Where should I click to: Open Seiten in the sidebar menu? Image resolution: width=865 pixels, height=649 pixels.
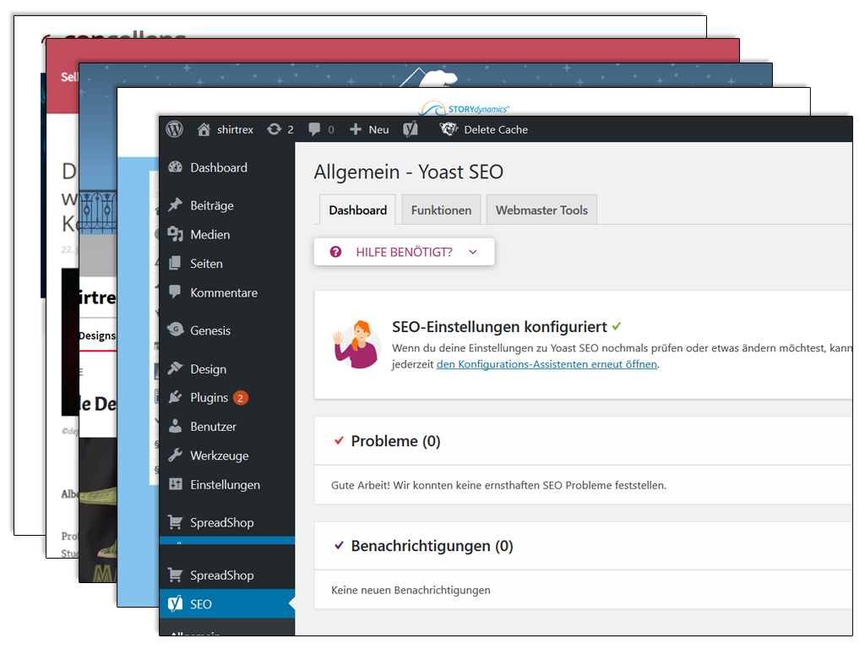point(206,264)
